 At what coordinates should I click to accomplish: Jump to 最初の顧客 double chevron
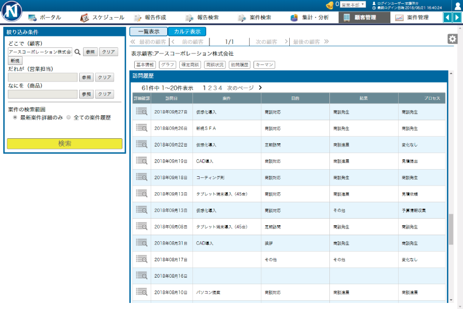click(x=133, y=42)
